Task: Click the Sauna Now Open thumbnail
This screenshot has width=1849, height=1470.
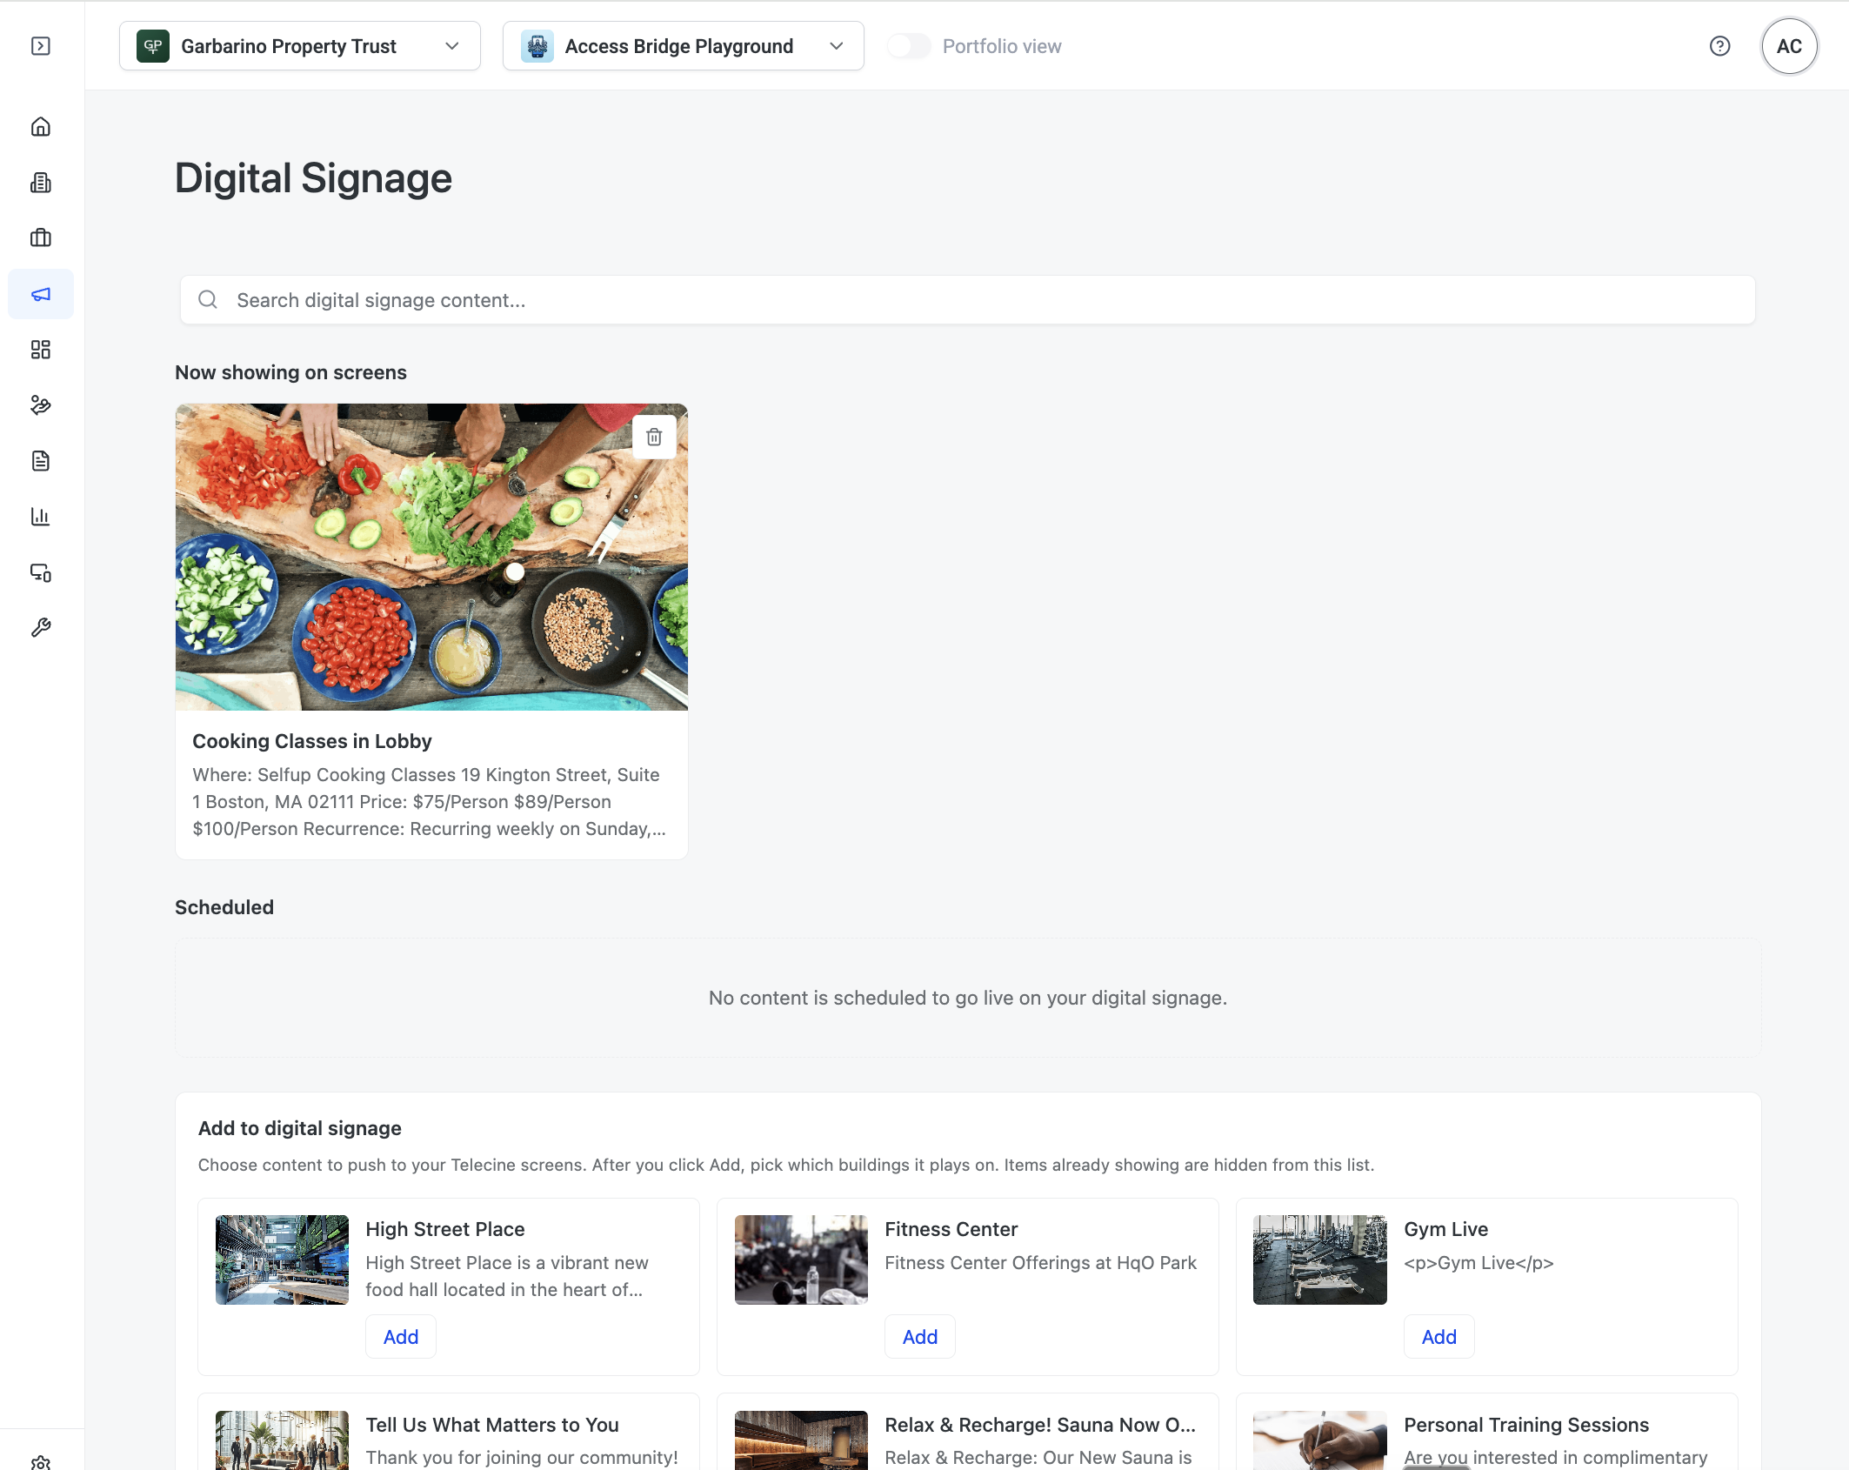Action: pos(801,1440)
